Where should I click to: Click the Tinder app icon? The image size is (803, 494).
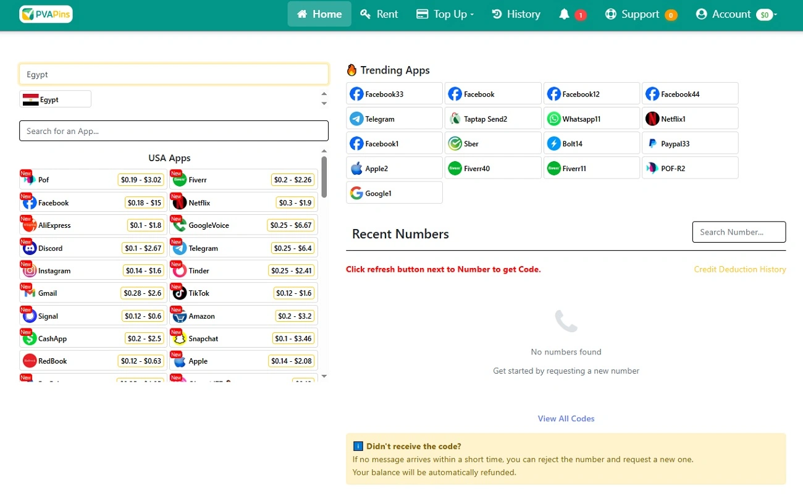179,270
